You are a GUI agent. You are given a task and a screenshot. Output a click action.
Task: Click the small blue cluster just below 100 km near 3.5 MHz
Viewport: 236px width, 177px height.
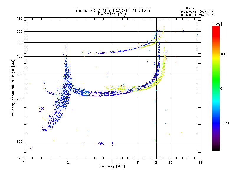[x=101, y=144]
